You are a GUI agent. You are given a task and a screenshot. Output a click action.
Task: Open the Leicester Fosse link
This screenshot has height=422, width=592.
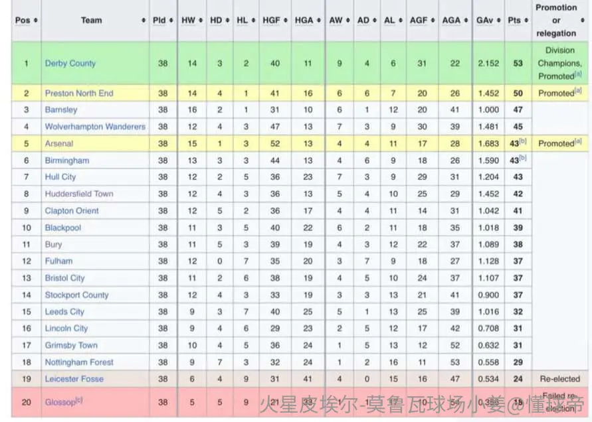74,379
